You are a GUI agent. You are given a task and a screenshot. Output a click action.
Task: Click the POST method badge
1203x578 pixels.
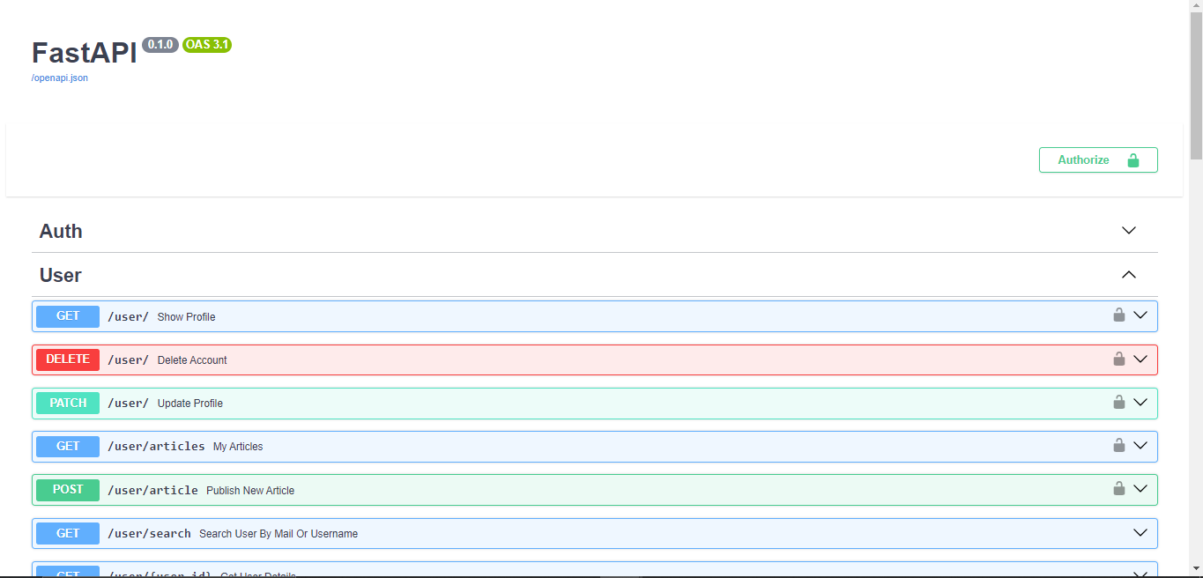(68, 490)
